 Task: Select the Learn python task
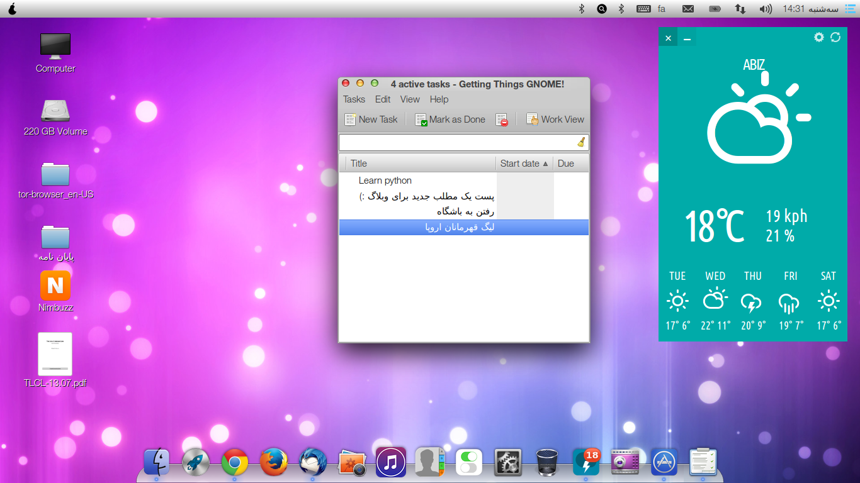(x=385, y=180)
